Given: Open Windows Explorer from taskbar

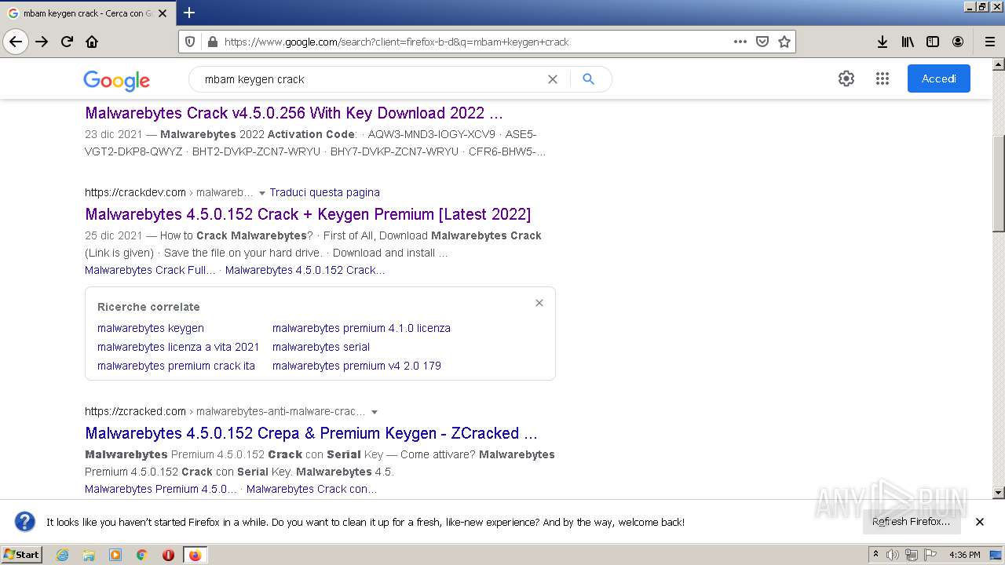Looking at the screenshot, I should [89, 555].
